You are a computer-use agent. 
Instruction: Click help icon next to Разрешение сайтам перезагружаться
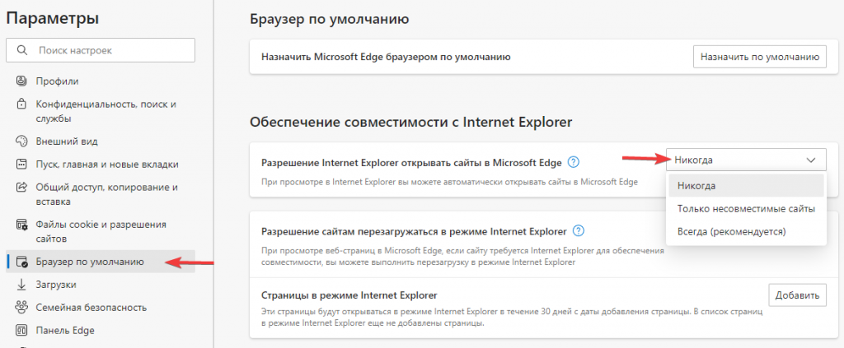[x=579, y=231]
